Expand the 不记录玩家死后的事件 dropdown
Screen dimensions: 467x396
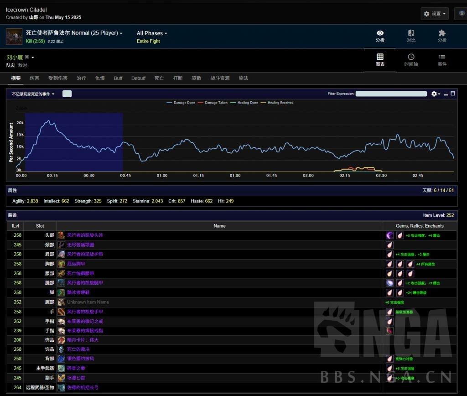33,94
